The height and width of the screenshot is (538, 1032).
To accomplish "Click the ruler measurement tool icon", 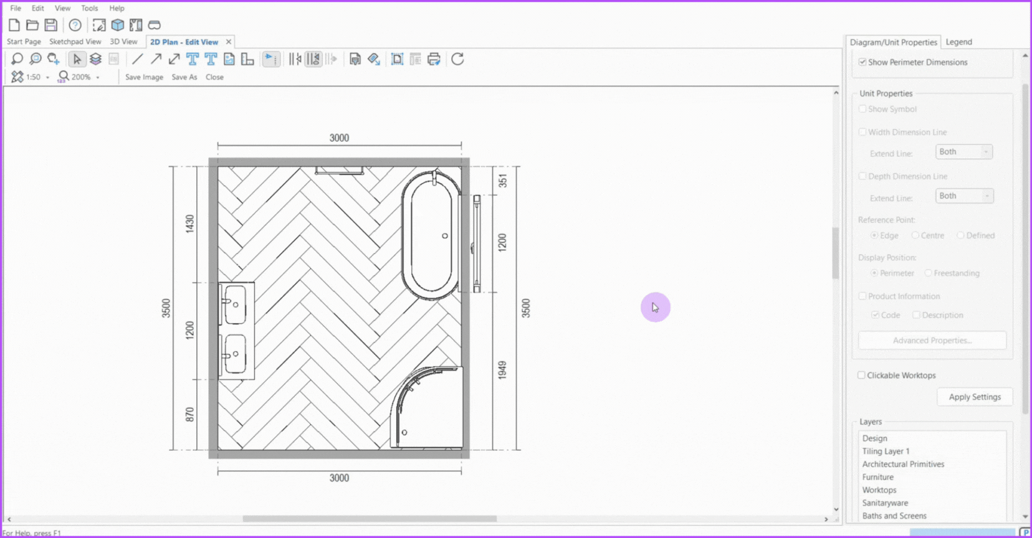I will click(247, 59).
